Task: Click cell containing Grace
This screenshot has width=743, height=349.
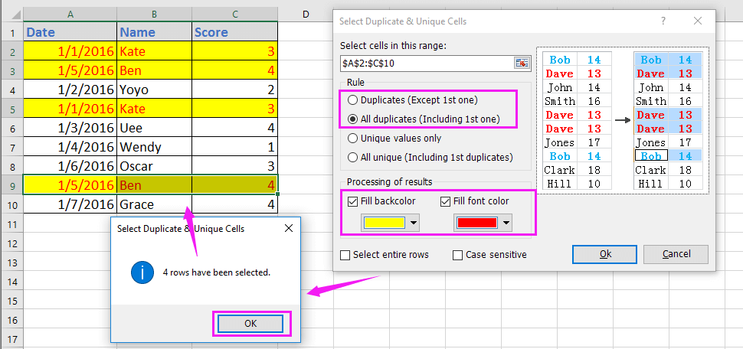Action: [154, 204]
